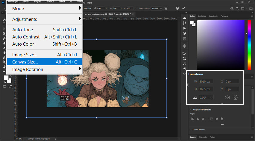The image size is (255, 141).
Task: Choose Auto Contrast from Image menu
Action: pos(44,37)
